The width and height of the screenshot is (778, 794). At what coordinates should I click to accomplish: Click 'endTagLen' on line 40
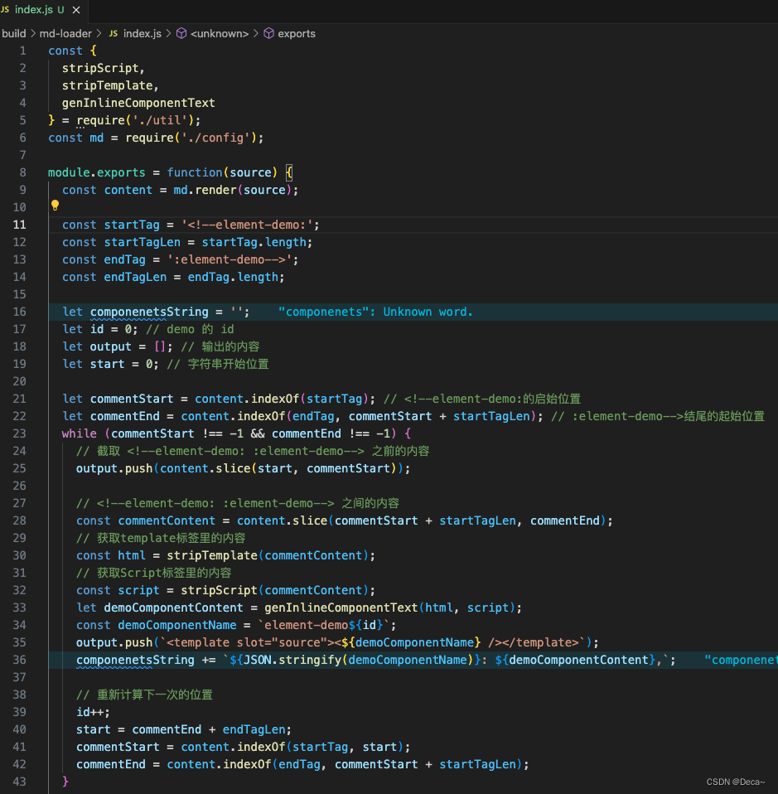254,729
